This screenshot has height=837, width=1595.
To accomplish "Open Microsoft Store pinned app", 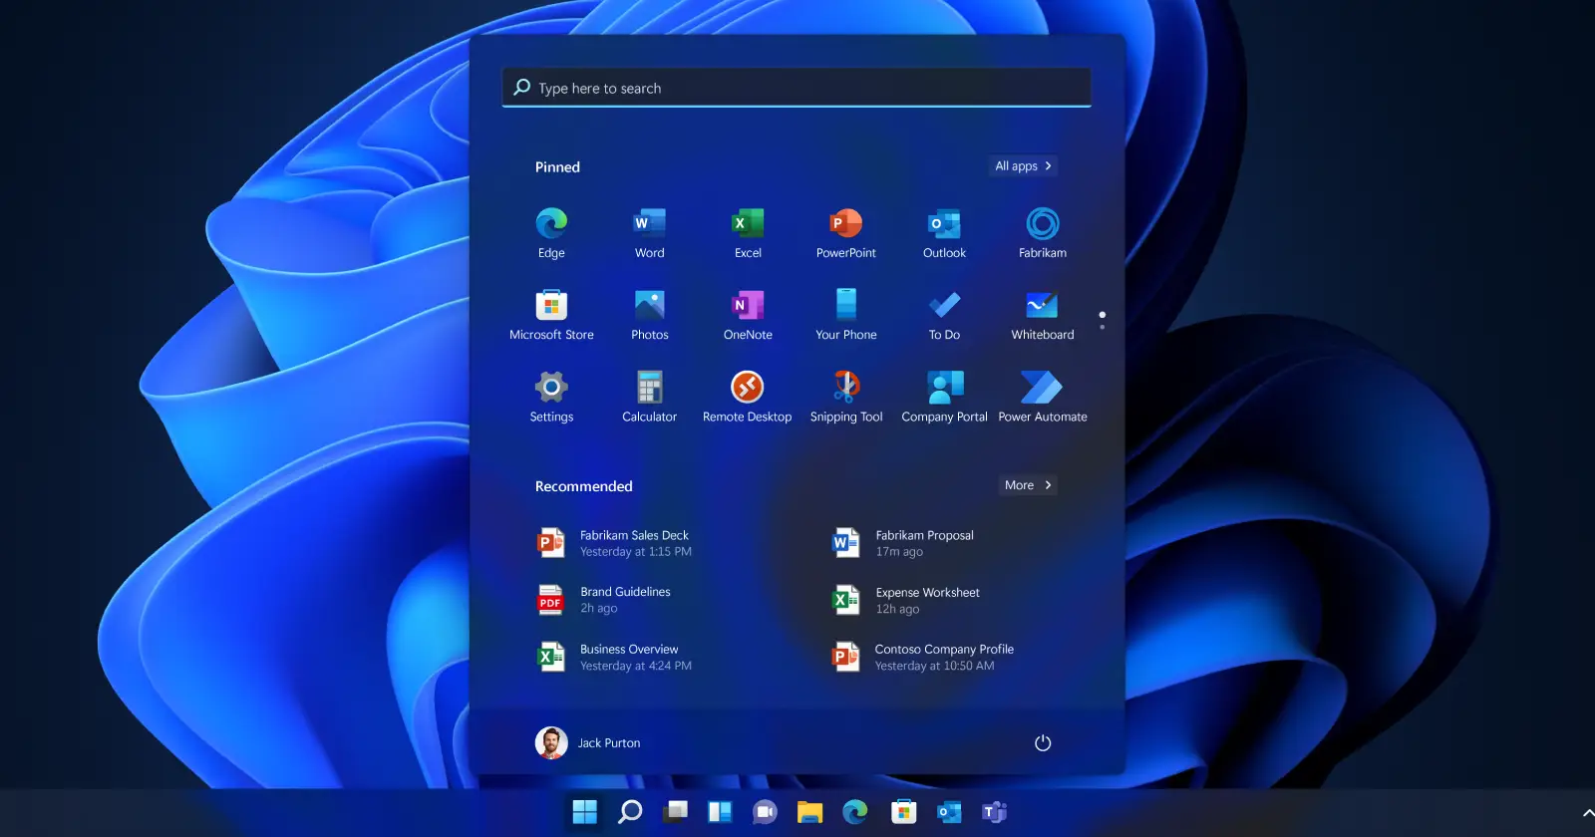I will tap(551, 316).
